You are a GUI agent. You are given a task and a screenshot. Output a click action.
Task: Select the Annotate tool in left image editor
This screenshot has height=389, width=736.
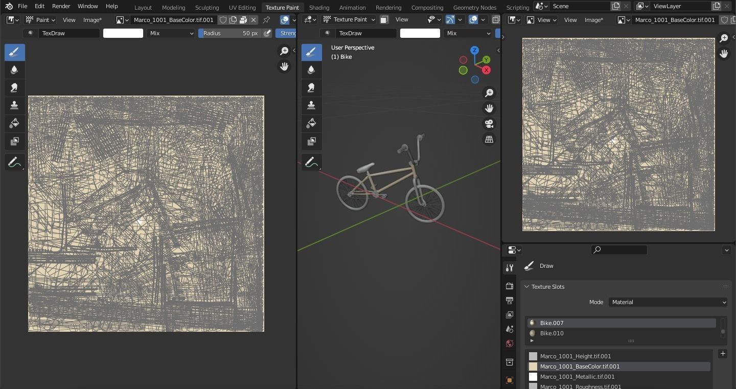[x=14, y=163]
